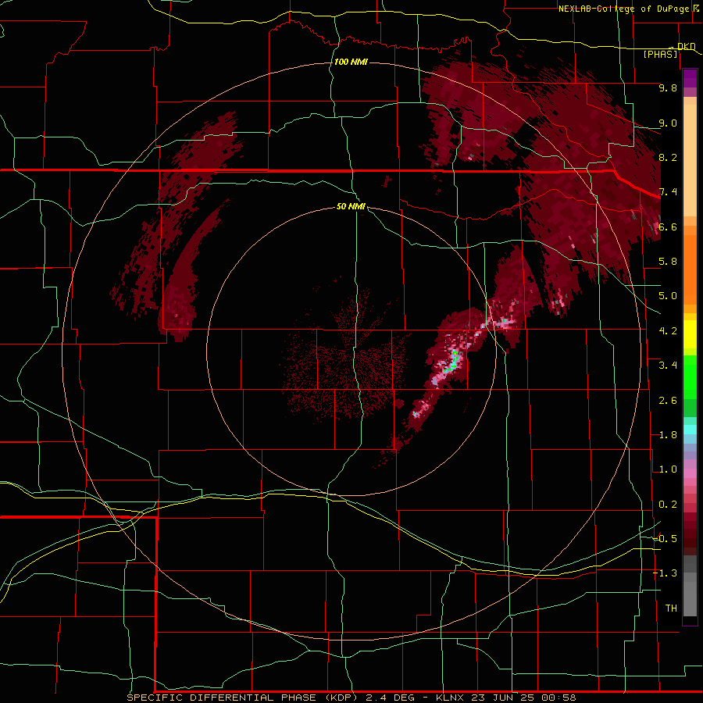The width and height of the screenshot is (703, 703).
Task: Click the 1.0 value on the color scale
Action: (668, 469)
